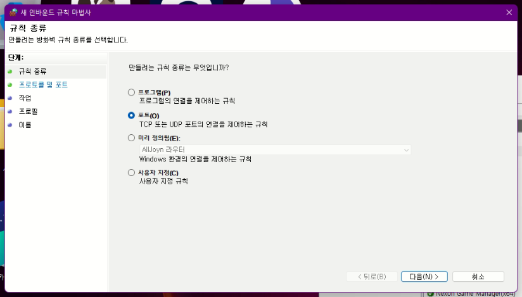Go to the 규칙 종류 step
The width and height of the screenshot is (522, 297).
(33, 72)
